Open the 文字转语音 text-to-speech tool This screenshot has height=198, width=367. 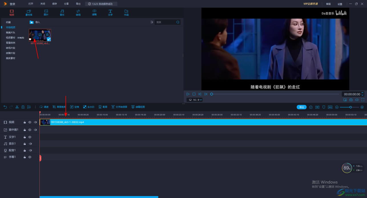click(119, 107)
